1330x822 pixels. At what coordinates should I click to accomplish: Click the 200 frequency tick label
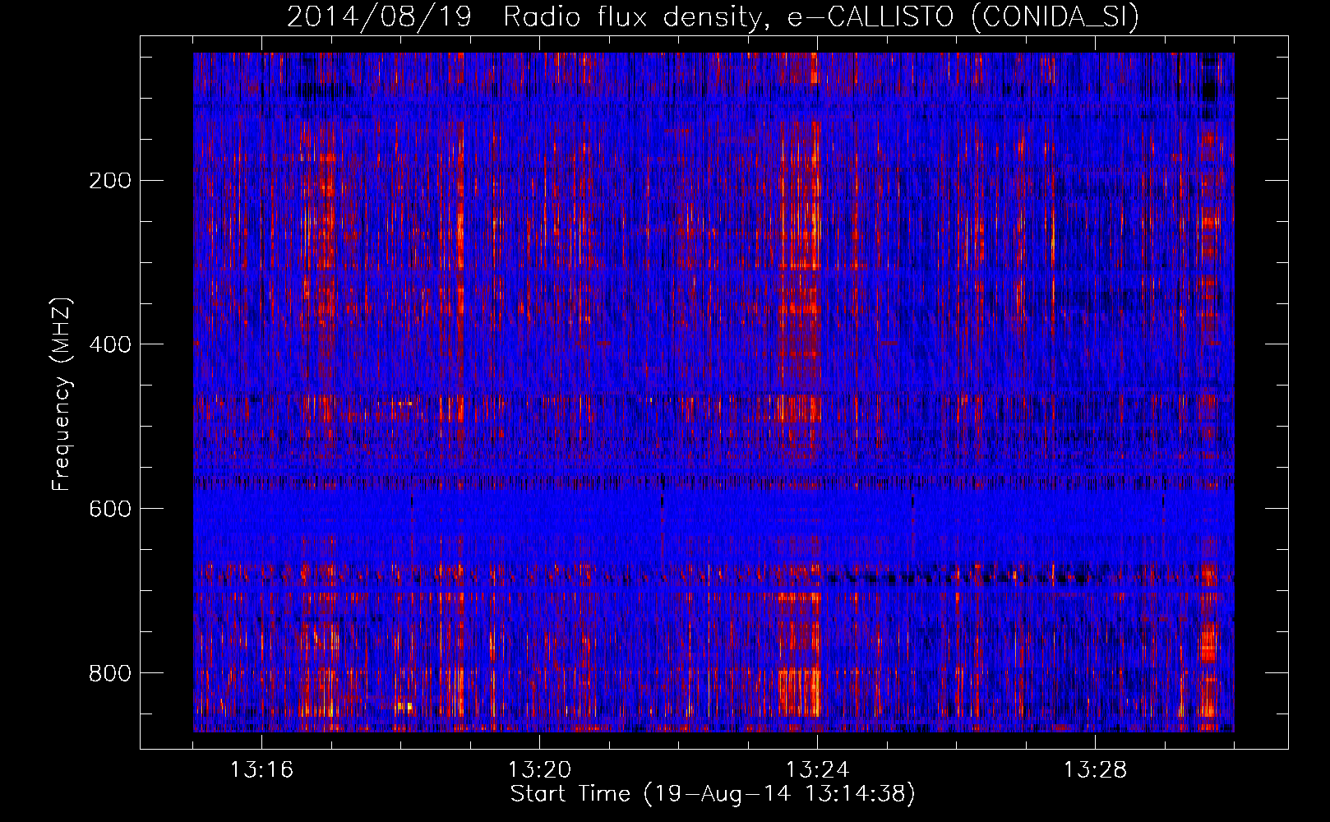point(109,180)
